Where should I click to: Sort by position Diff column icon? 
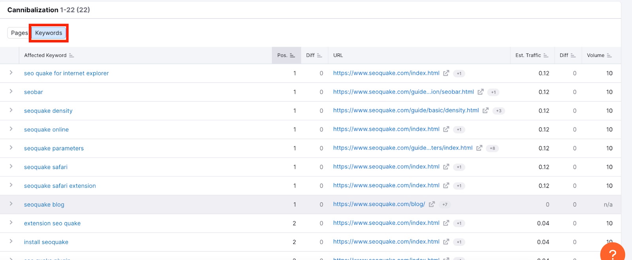click(x=320, y=55)
